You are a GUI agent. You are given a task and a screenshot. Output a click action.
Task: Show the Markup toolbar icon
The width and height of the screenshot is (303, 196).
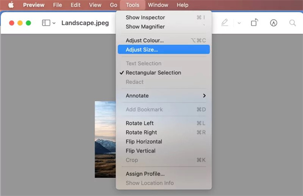[x=273, y=23]
